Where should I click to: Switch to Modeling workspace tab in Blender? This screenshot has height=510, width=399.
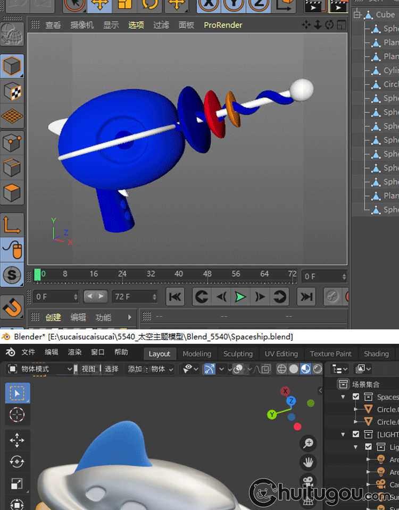tap(197, 354)
